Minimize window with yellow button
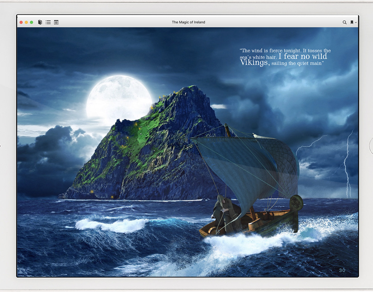This screenshot has height=292, width=373. (x=26, y=22)
